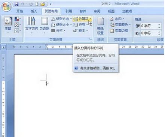This screenshot has width=165, height=137.
Task: Launch the 页面设置 dialog via corner arrow
Action: click(91, 39)
